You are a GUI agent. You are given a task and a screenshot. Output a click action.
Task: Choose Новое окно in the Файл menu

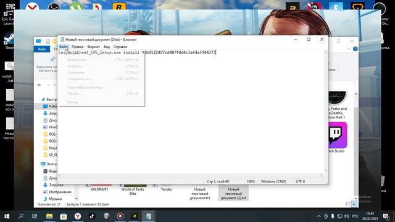point(102,60)
